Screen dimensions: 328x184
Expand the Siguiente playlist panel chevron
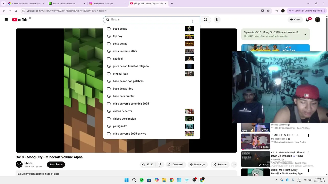pos(305,34)
